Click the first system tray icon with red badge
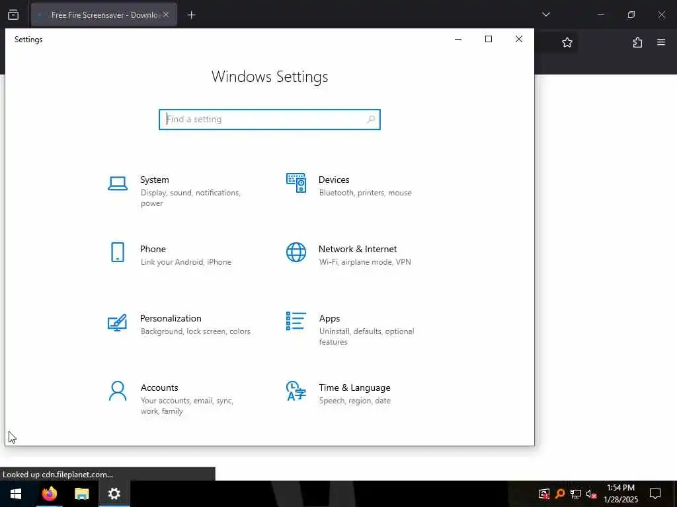 [544, 494]
